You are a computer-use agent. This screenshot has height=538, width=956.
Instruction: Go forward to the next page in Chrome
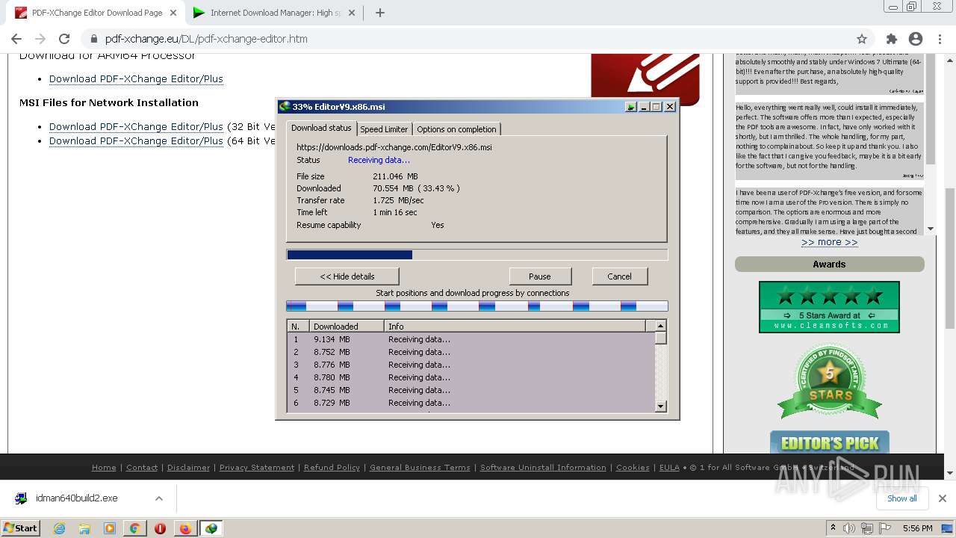pyautogui.click(x=40, y=39)
